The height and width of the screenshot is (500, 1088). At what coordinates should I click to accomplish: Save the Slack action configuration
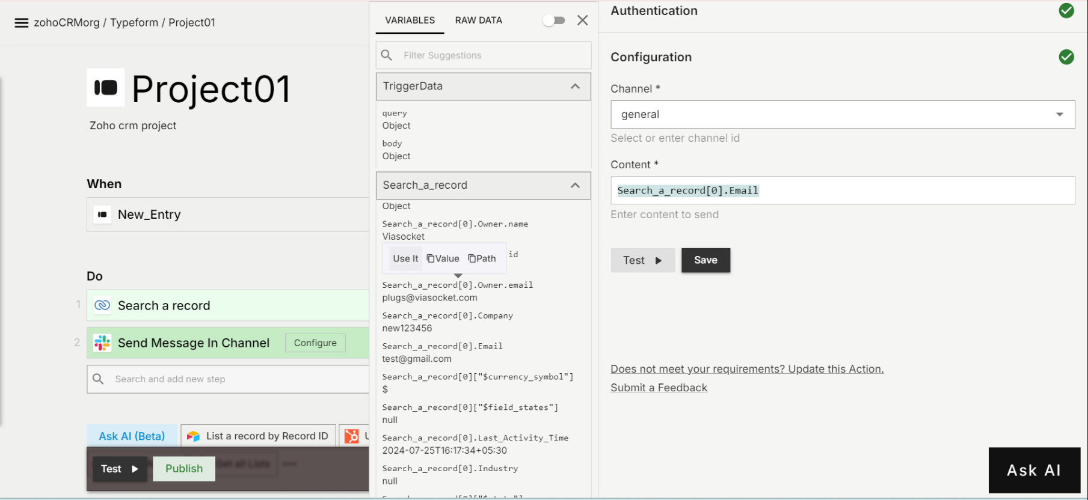705,260
